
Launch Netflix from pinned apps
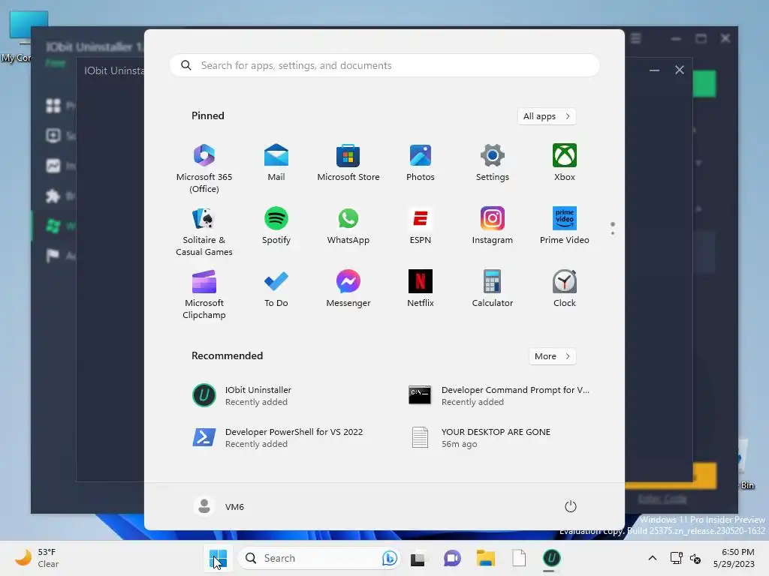click(421, 289)
